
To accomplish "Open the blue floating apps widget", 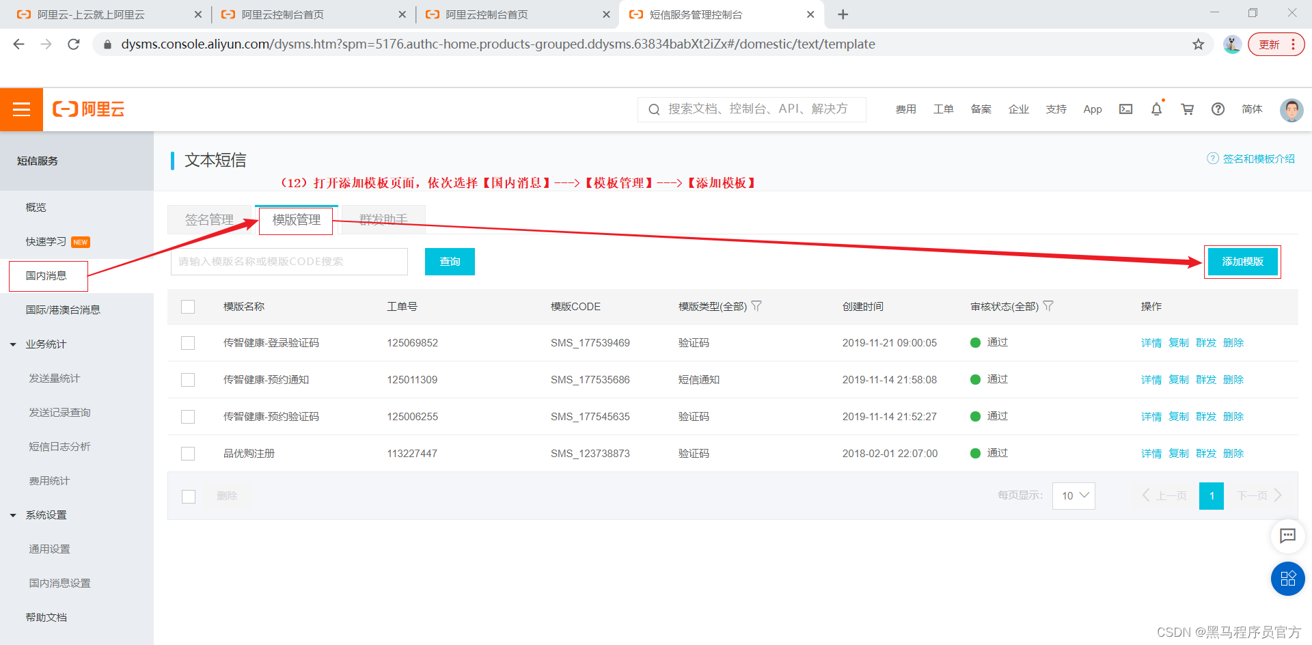I will (x=1287, y=579).
